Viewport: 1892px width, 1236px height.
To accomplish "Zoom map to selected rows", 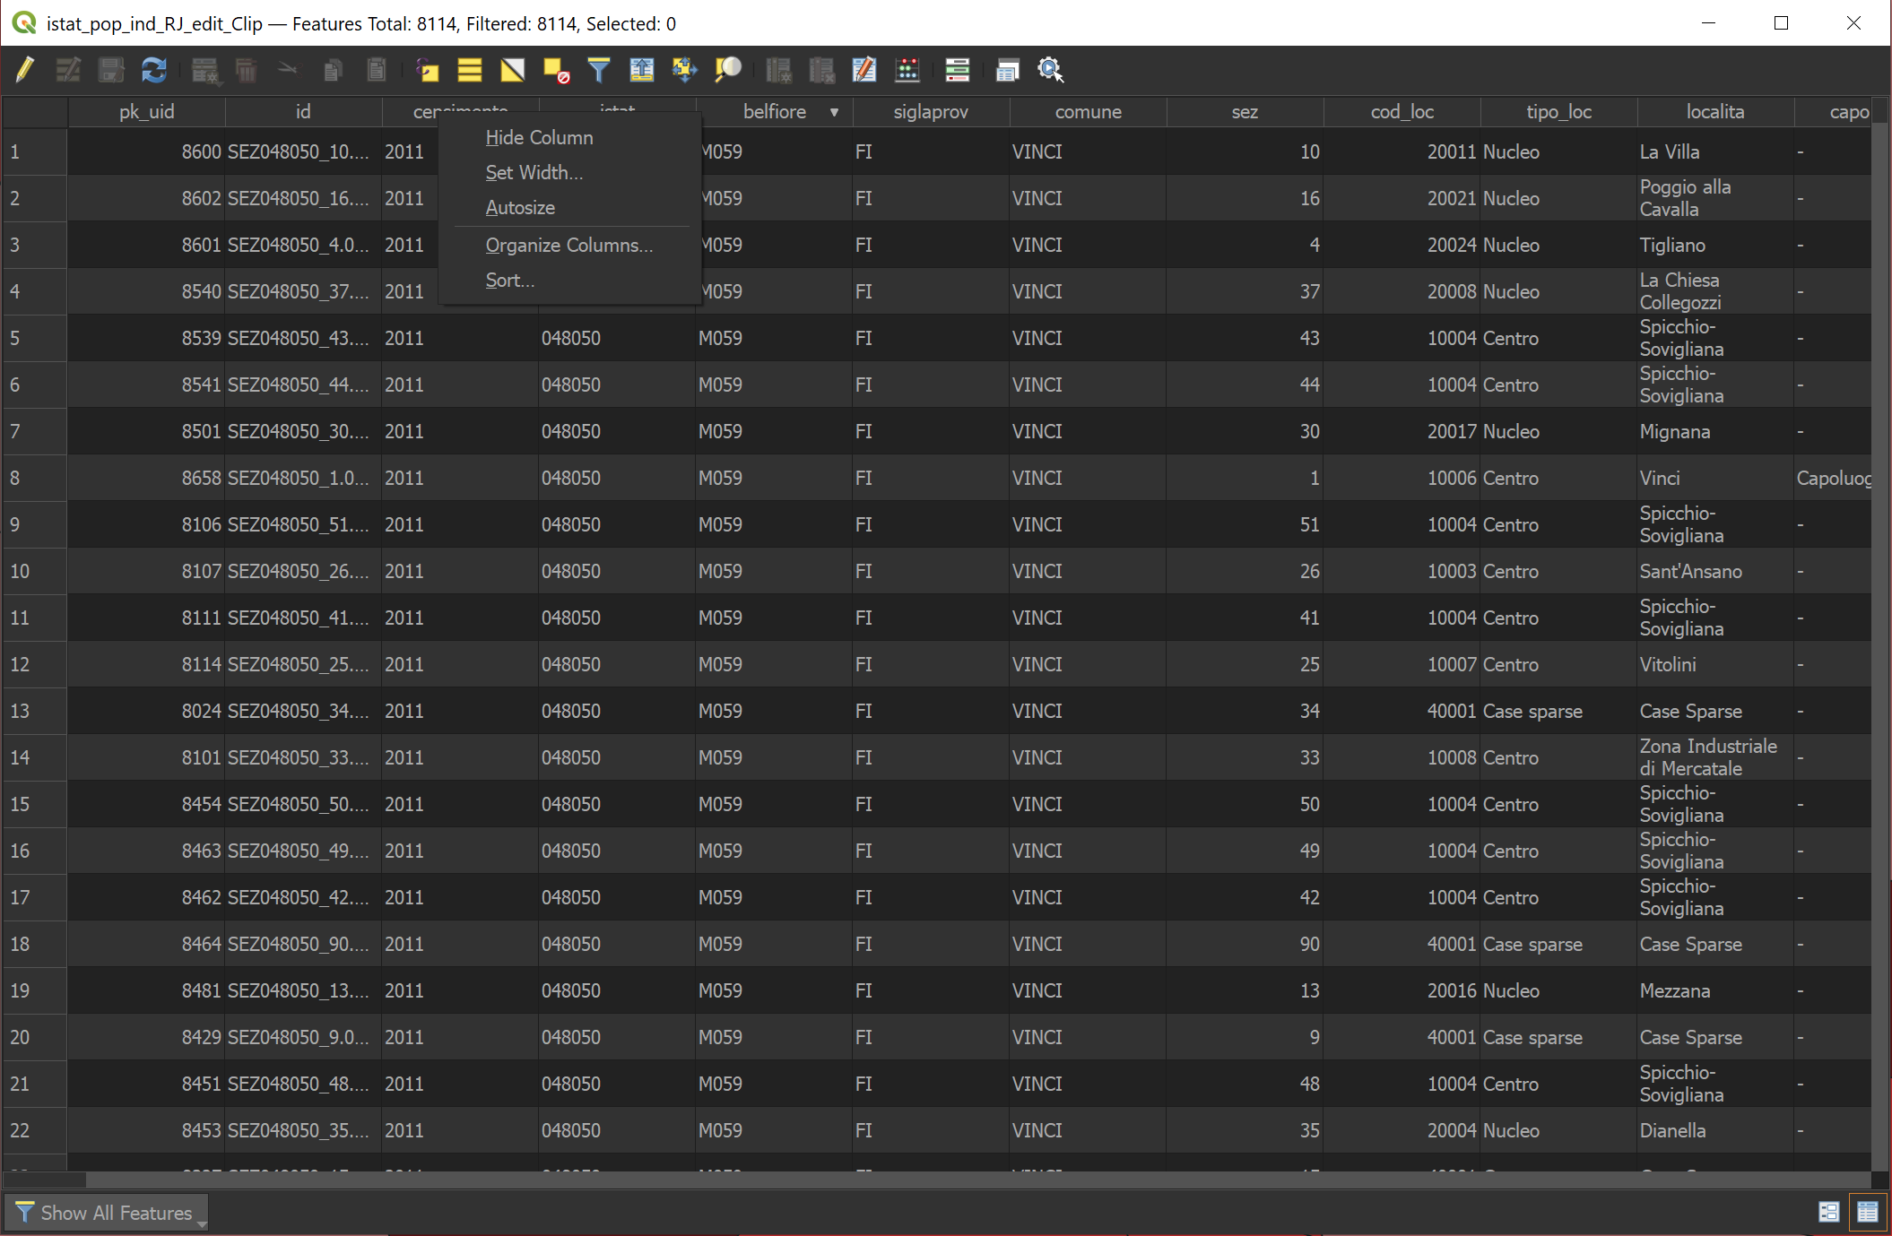I will tap(728, 70).
